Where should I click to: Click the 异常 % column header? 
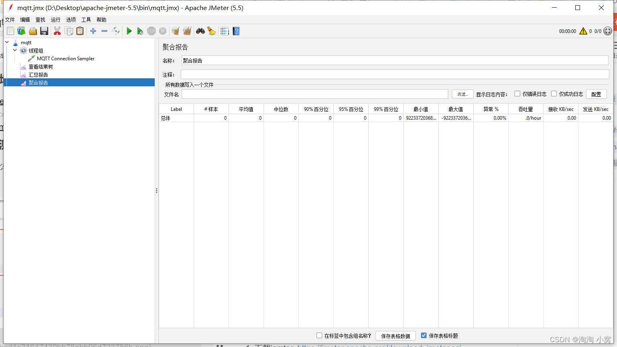click(491, 109)
